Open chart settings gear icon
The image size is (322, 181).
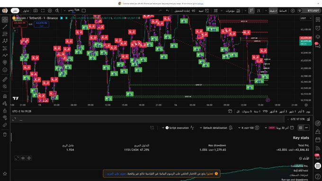50,10
